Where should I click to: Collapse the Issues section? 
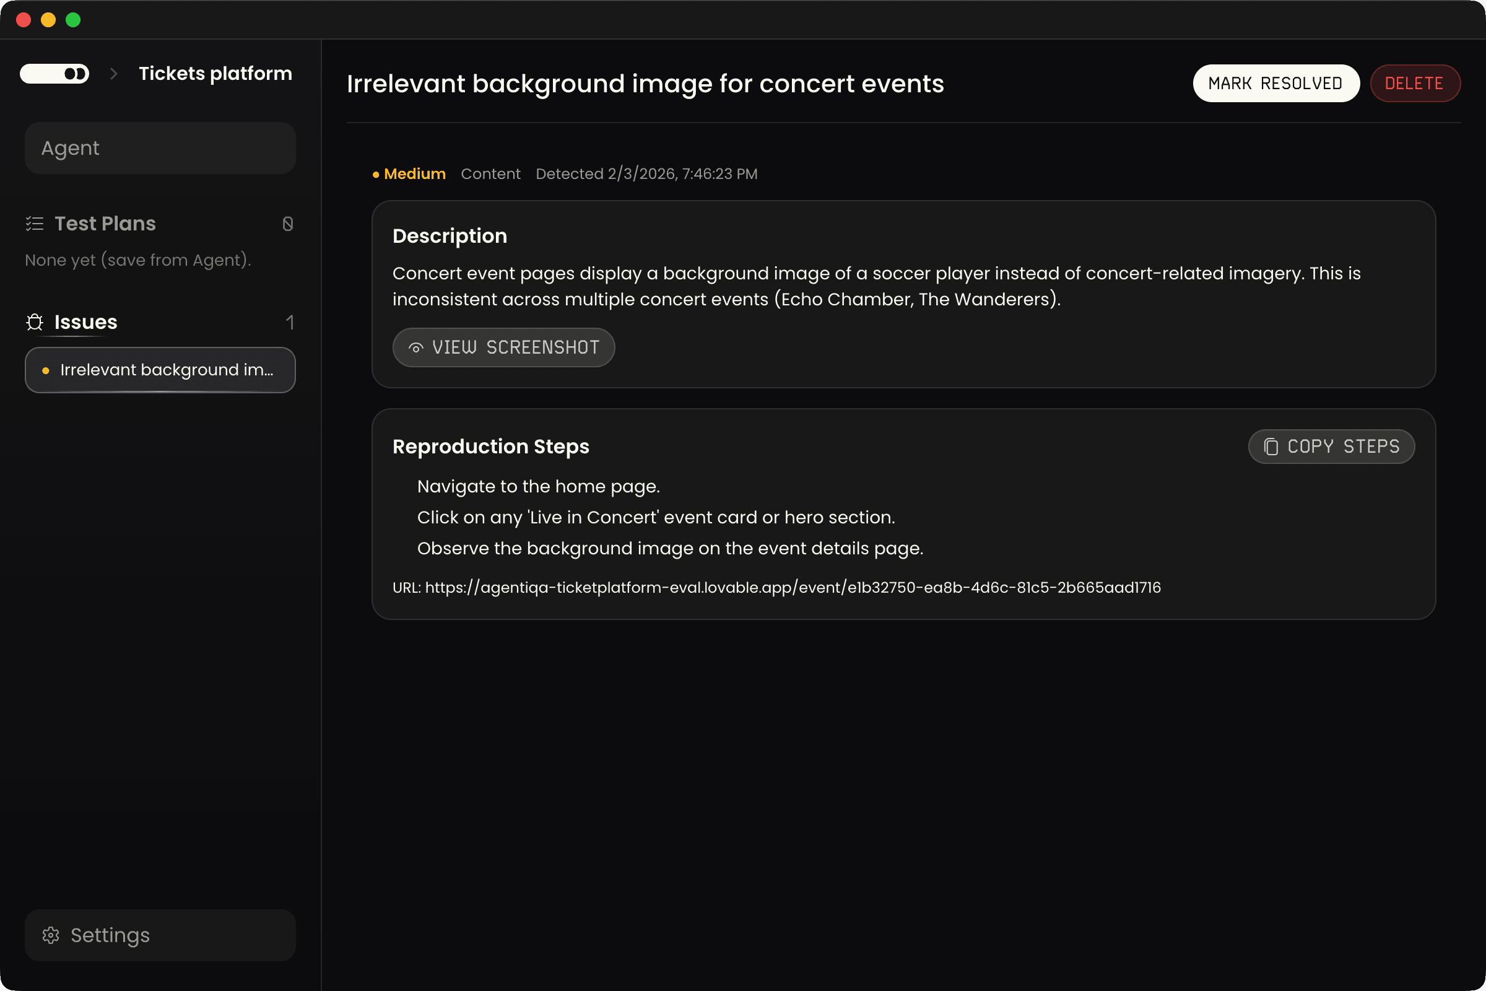click(x=85, y=322)
